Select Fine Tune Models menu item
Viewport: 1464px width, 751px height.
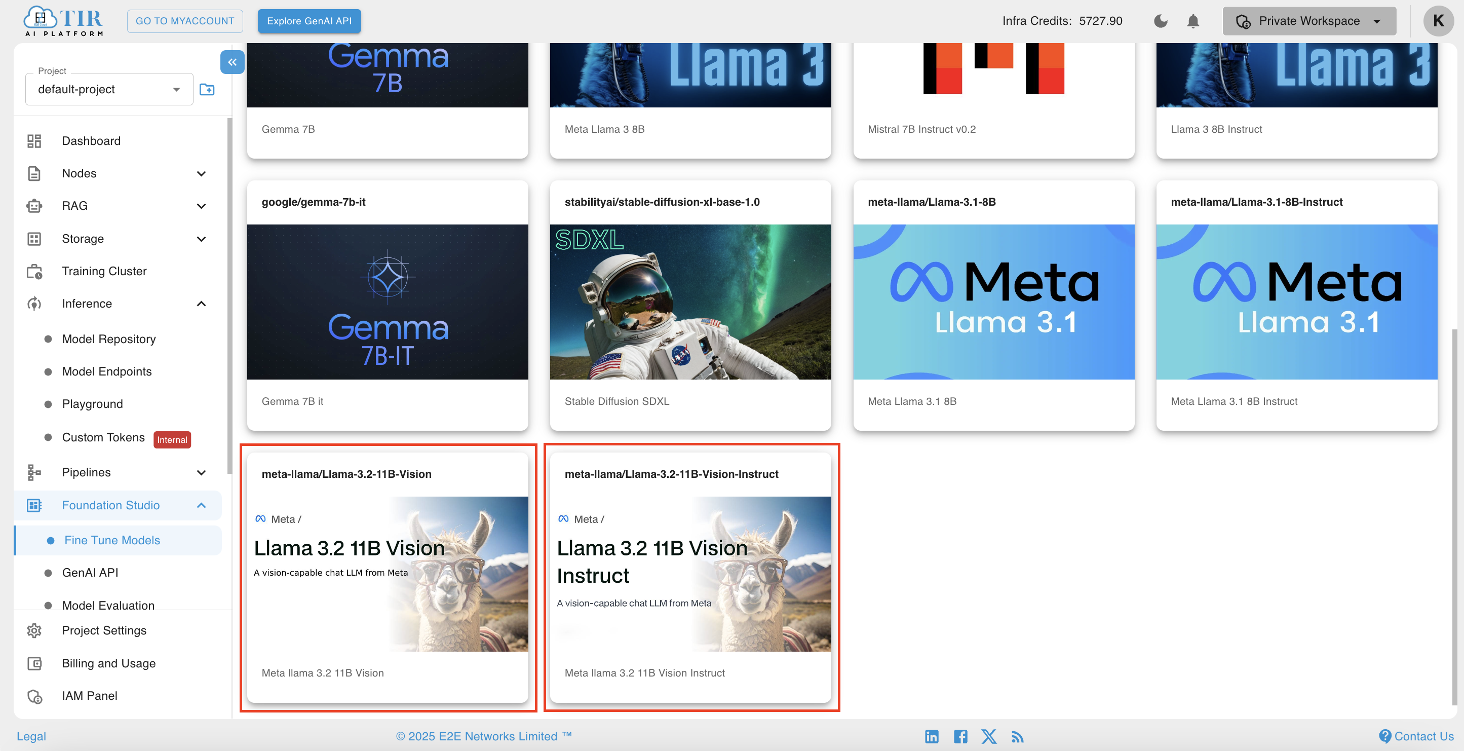[x=118, y=540]
